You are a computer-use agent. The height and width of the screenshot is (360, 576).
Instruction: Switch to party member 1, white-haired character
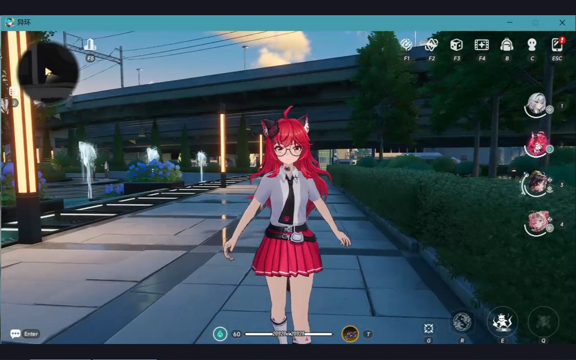537,105
